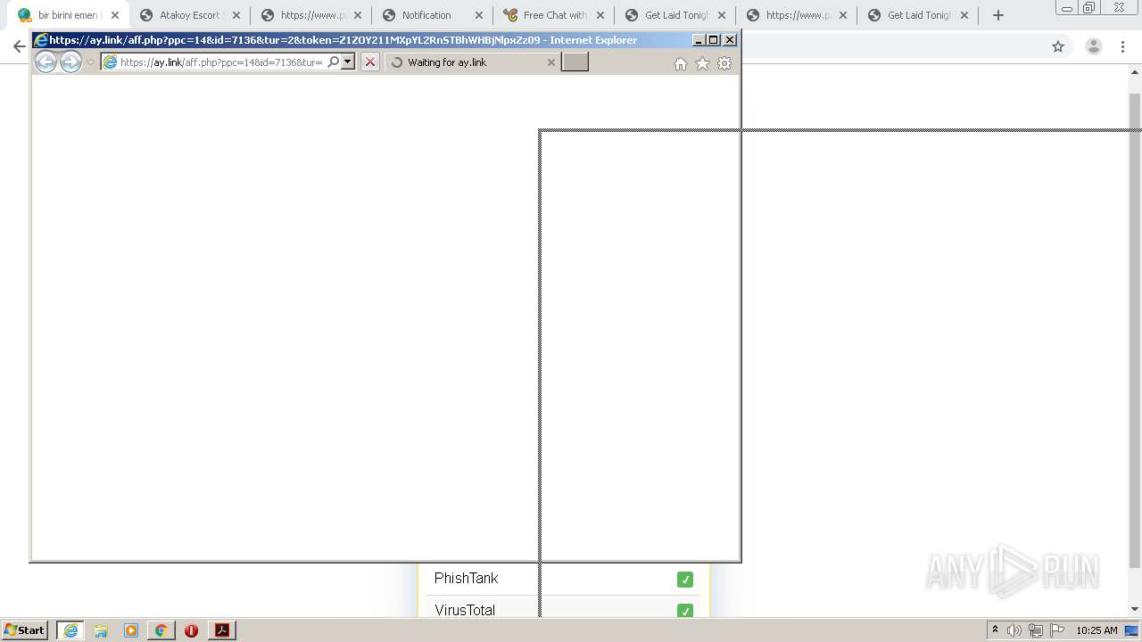Close the 'Atakoy Escort' Chrome tab
The height and width of the screenshot is (642, 1142).
[236, 15]
